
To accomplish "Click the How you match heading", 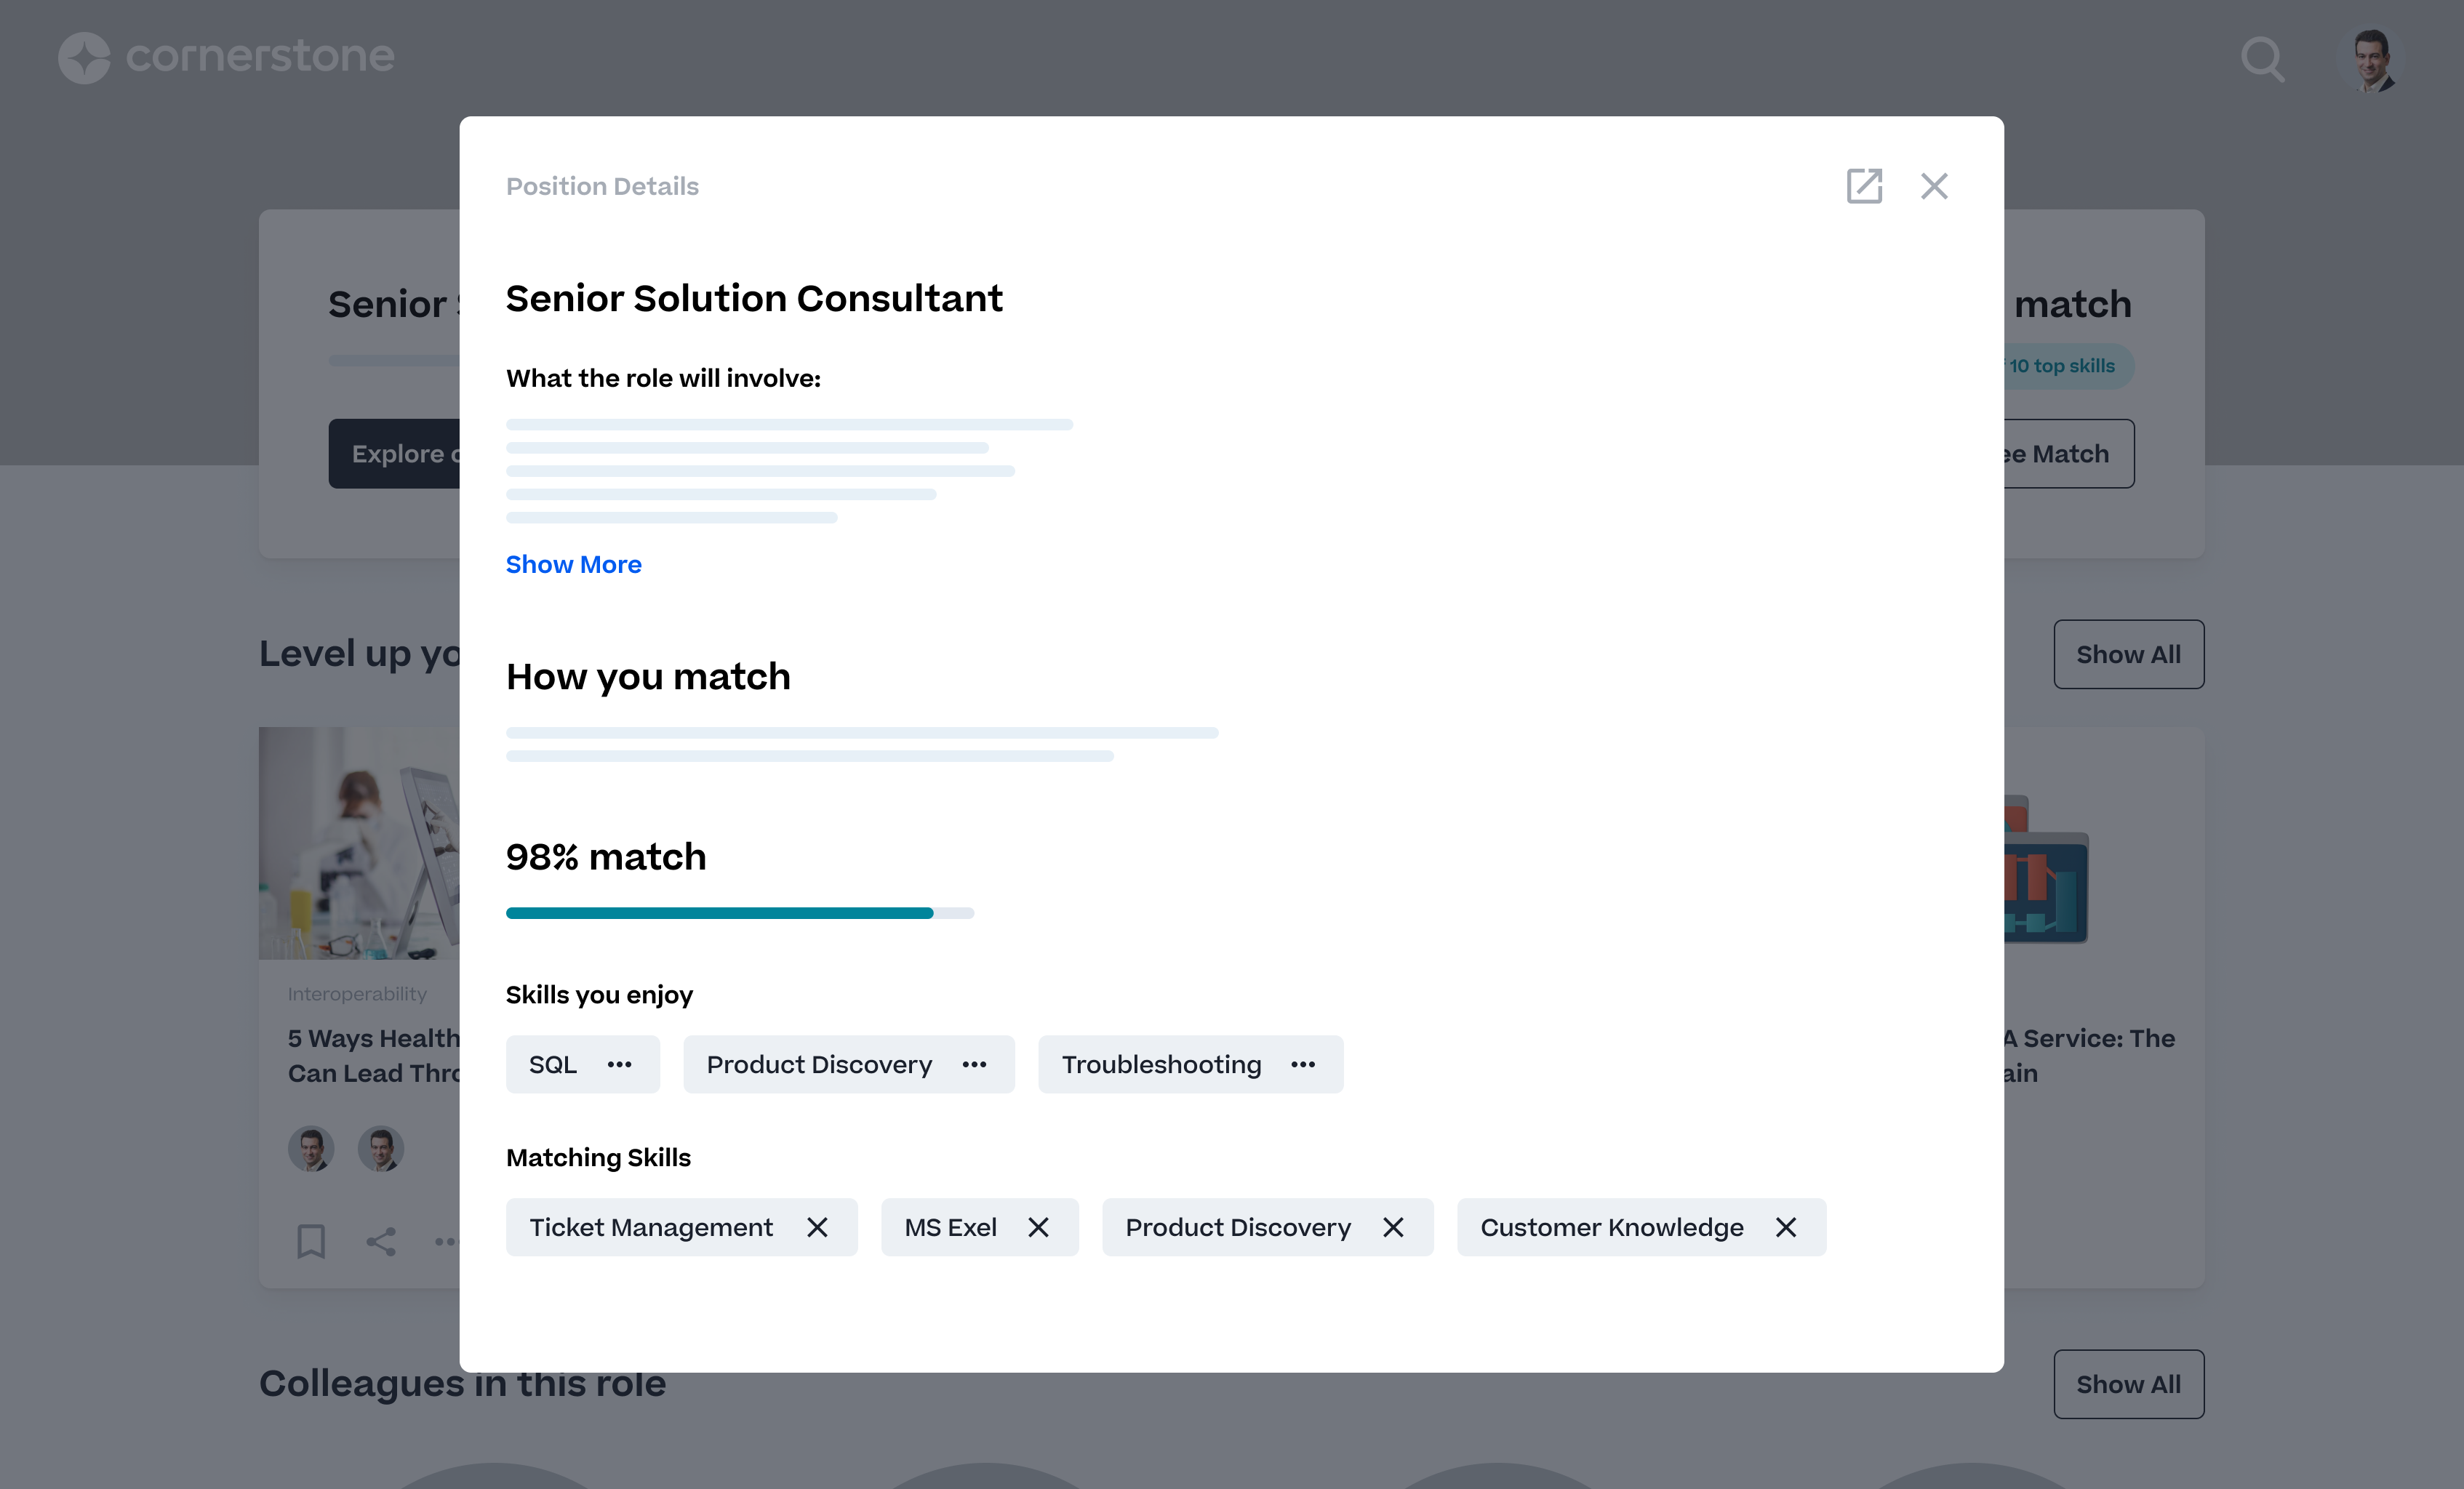I will [x=648, y=677].
